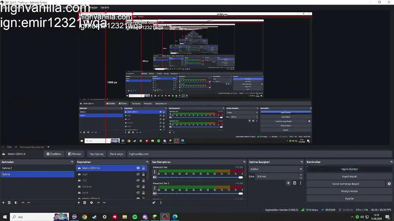Open the Windows Start menu

point(5,217)
